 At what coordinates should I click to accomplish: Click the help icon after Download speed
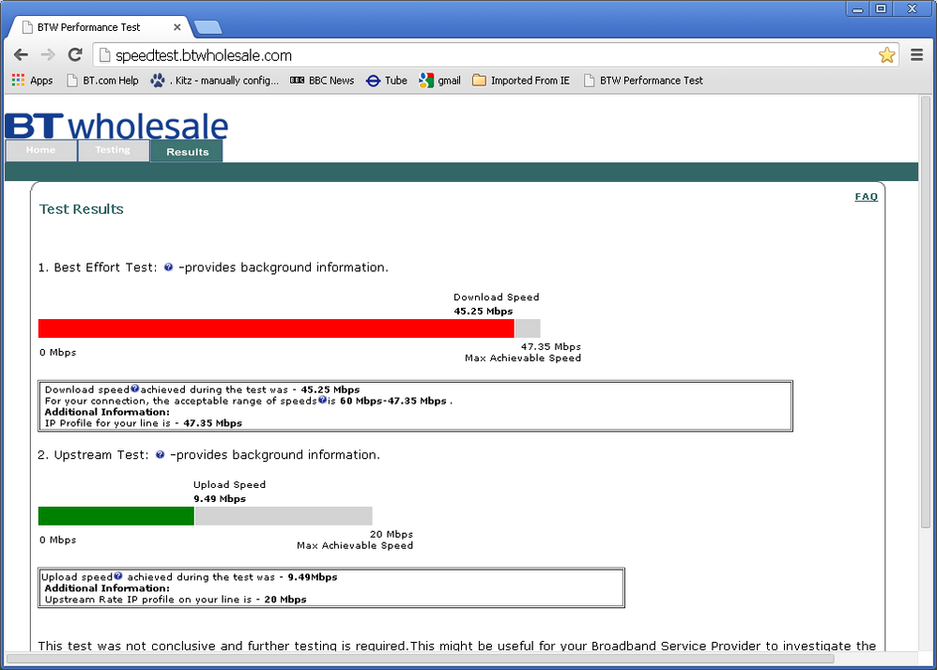[134, 388]
